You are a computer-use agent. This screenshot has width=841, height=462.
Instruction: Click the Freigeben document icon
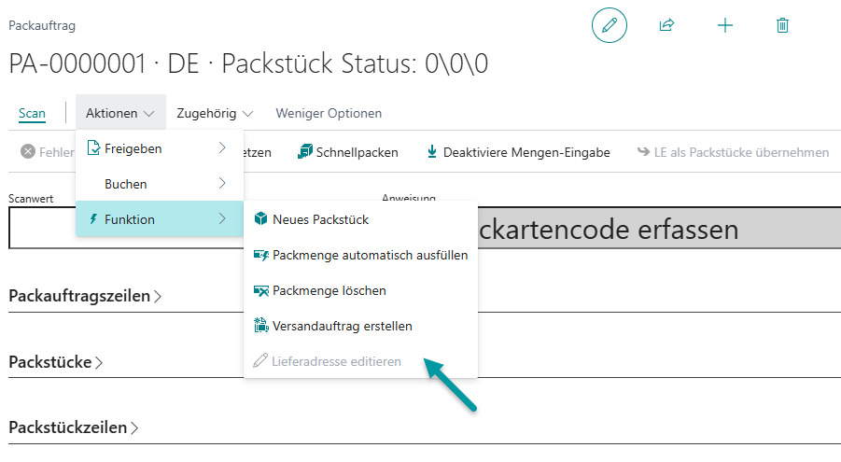93,147
